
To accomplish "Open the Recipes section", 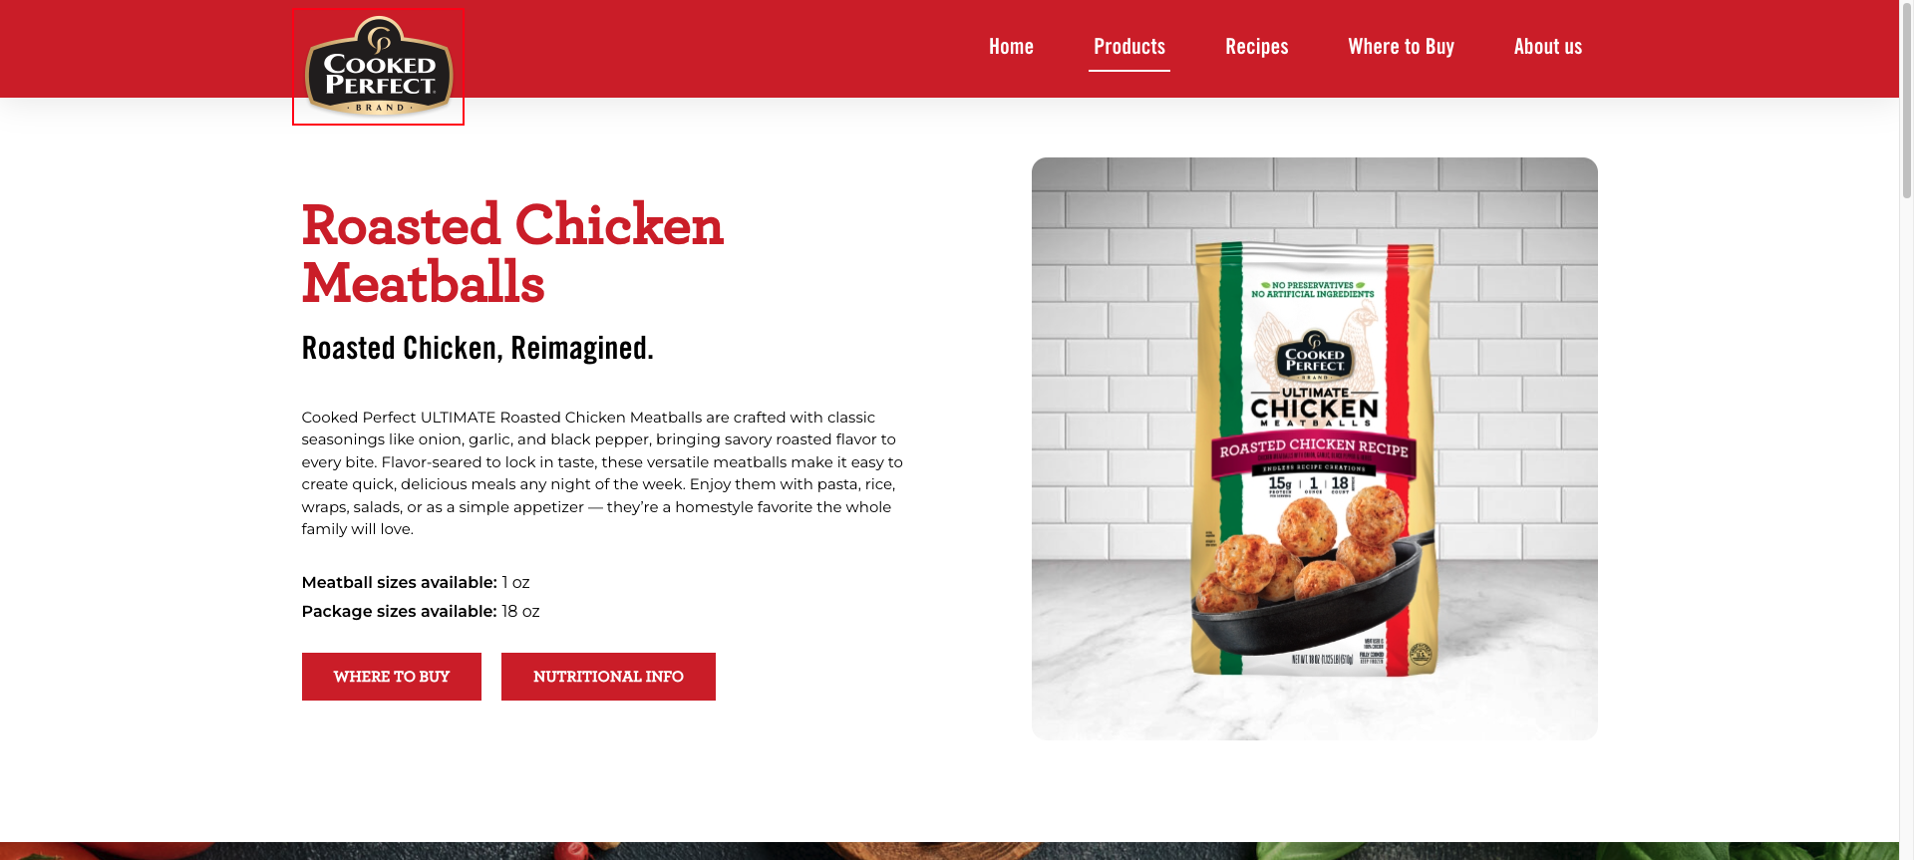I will 1256,46.
